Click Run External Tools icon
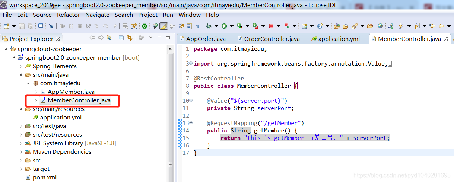 255,26
